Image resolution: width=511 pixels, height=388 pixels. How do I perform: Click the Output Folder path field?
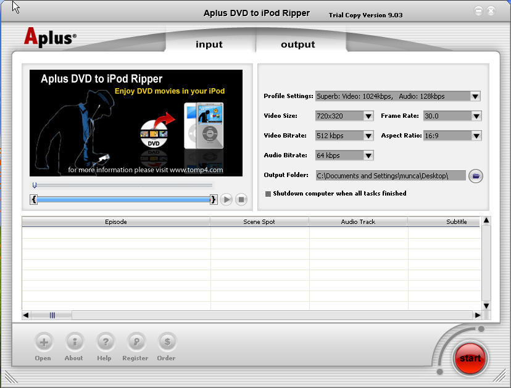point(391,176)
